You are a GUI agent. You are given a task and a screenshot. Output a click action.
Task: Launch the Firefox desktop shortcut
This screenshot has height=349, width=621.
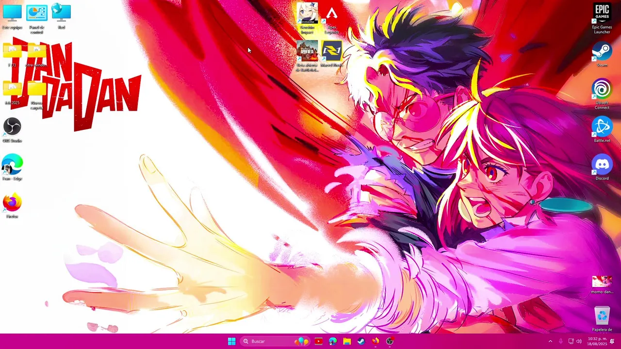coord(12,206)
